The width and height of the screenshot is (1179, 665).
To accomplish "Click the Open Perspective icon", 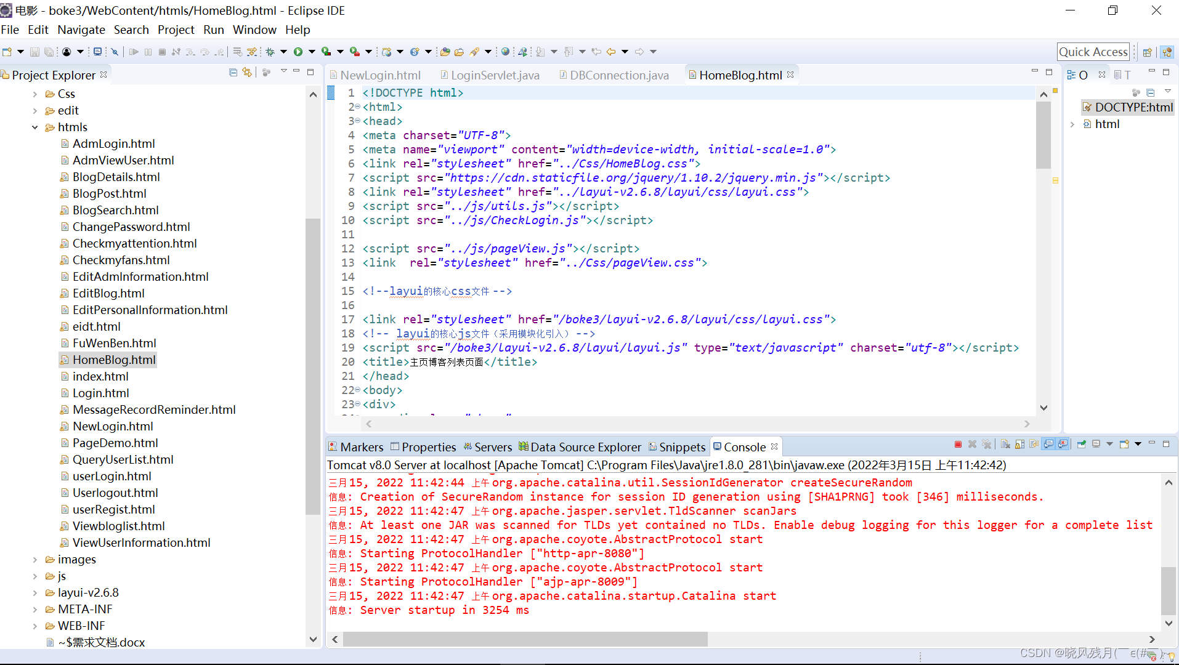I will tap(1147, 52).
